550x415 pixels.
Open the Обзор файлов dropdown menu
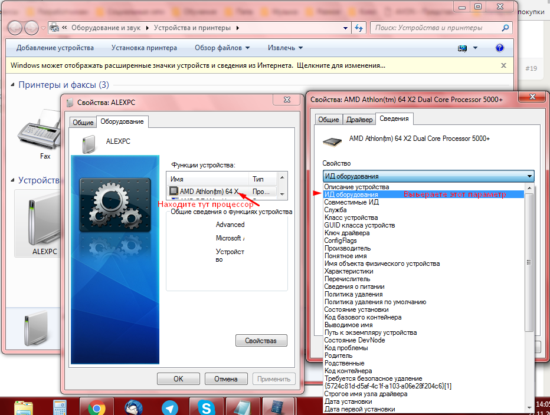coord(222,48)
